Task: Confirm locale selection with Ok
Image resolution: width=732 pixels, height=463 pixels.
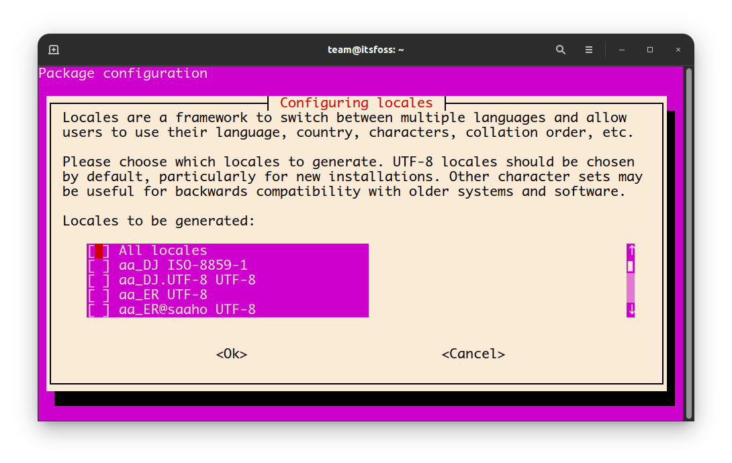Action: [231, 354]
